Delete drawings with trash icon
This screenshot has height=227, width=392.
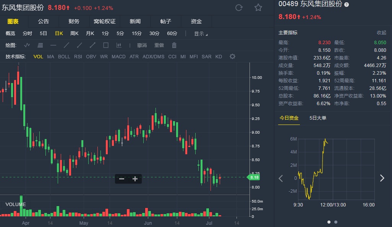click(174, 45)
